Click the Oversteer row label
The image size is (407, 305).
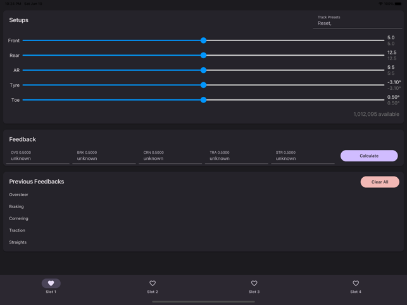tap(19, 195)
